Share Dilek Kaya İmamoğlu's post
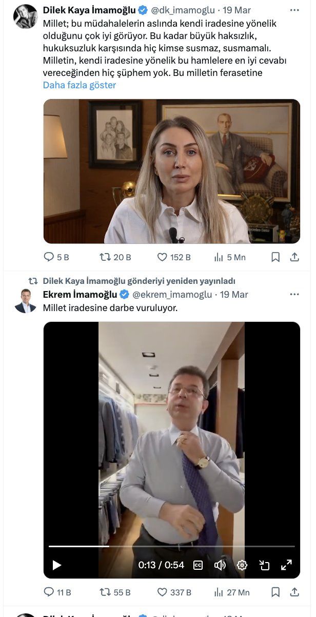Image resolution: width=316 pixels, height=617 pixels. [294, 257]
